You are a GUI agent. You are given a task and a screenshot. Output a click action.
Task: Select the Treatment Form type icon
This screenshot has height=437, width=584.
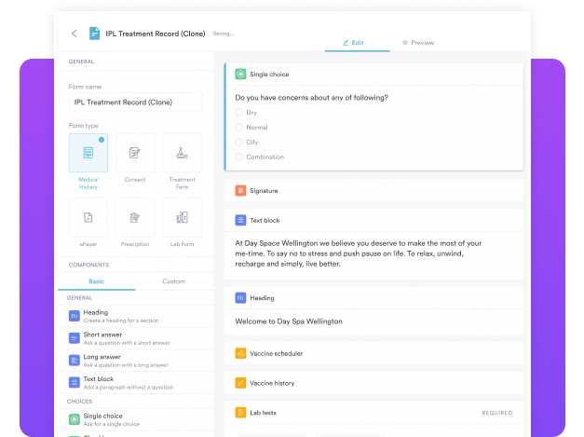(x=182, y=153)
